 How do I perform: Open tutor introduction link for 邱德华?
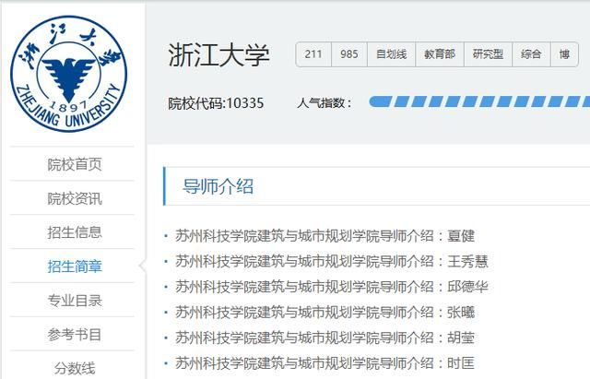pos(332,287)
